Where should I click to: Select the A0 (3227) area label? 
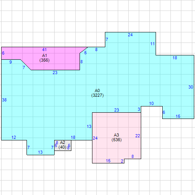click(97, 93)
